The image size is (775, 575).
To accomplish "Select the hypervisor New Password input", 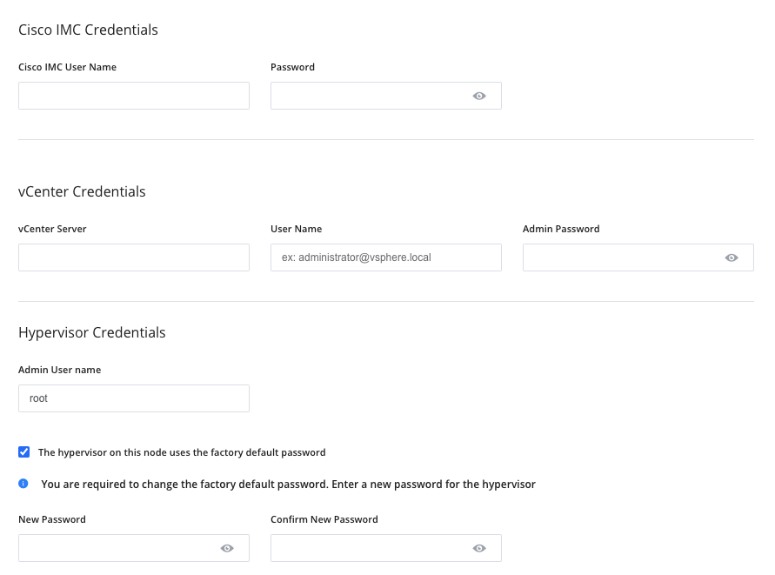I will (x=134, y=548).
